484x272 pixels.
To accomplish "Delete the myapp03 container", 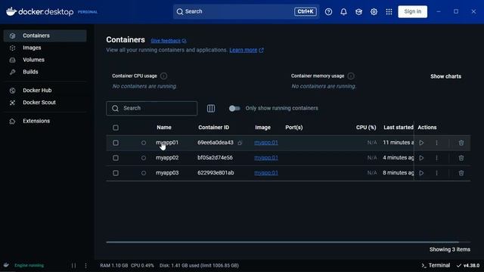I will [461, 173].
